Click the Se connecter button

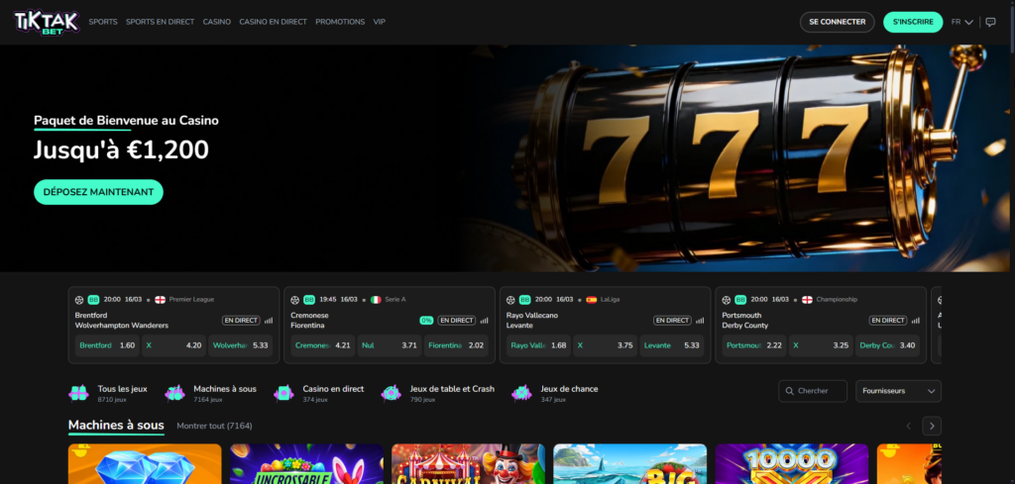click(837, 22)
